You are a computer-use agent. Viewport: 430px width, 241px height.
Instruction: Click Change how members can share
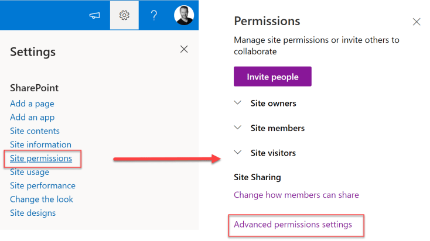[296, 195]
